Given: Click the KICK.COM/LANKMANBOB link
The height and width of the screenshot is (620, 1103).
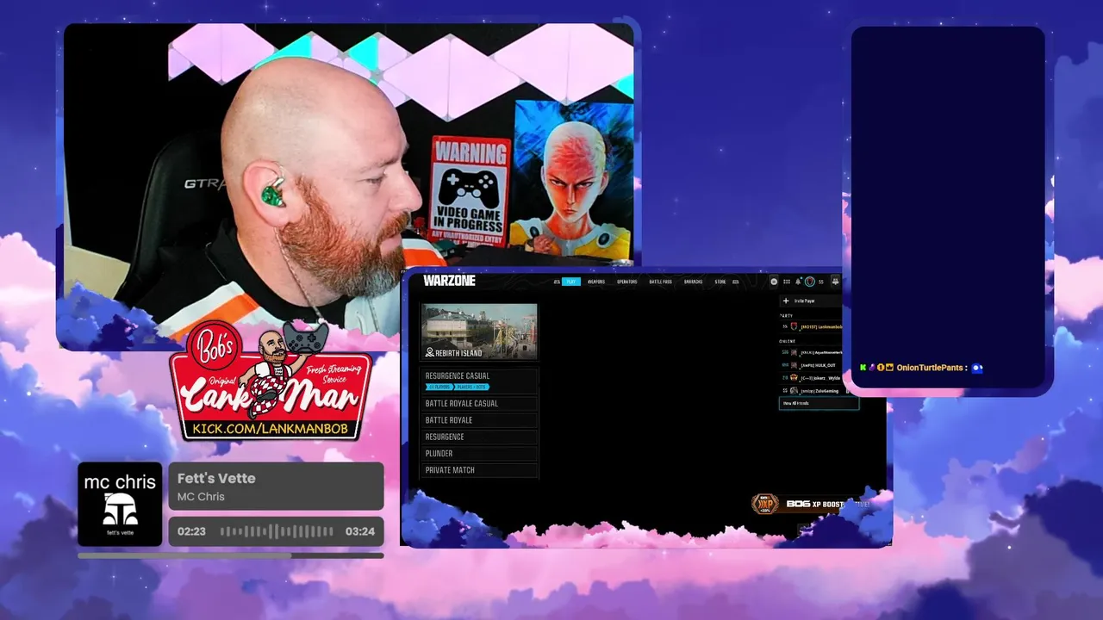Looking at the screenshot, I should [271, 428].
